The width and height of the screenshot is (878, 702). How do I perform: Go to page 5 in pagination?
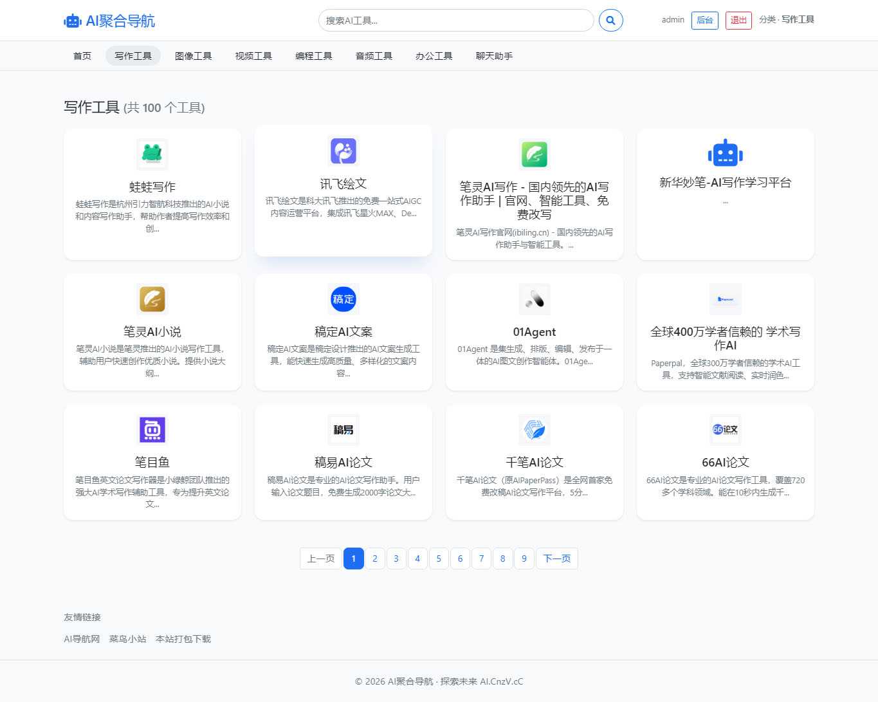click(439, 559)
